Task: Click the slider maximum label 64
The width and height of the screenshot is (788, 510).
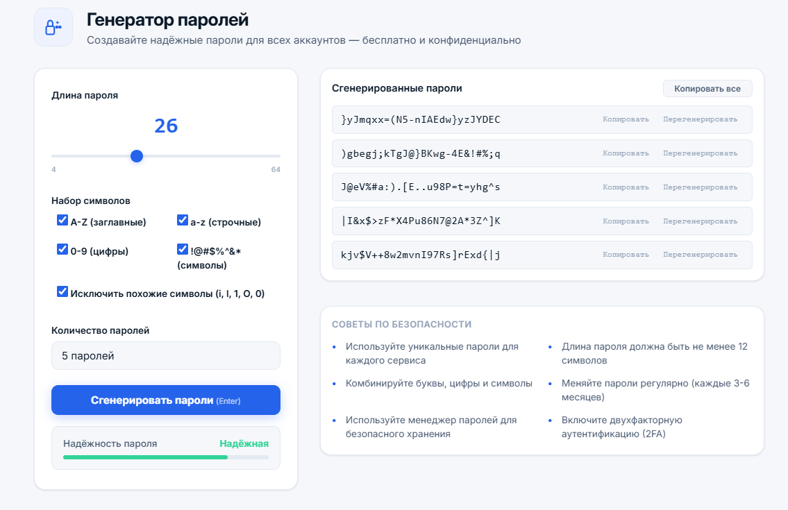Action: (x=276, y=170)
